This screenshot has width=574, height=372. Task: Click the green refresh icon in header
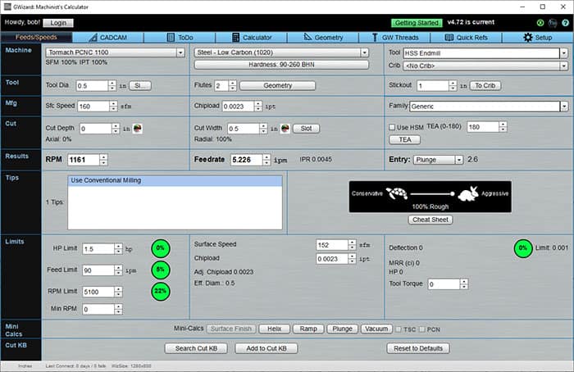coord(540,23)
